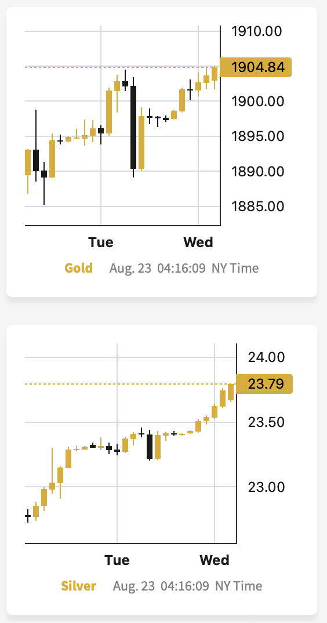Viewport: 327px width, 623px height.
Task: Click the 1885.00 axis value
Action: point(258,207)
